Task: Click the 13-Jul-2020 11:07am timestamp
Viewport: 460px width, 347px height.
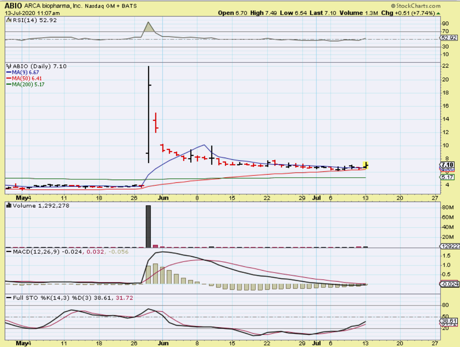Action: [32, 13]
